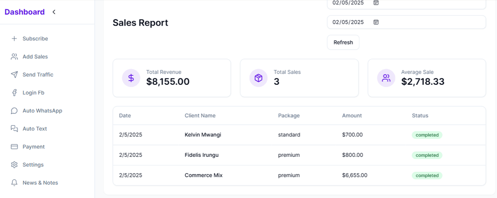Click the Total Revenue label
497x198 pixels.
[x=164, y=72]
